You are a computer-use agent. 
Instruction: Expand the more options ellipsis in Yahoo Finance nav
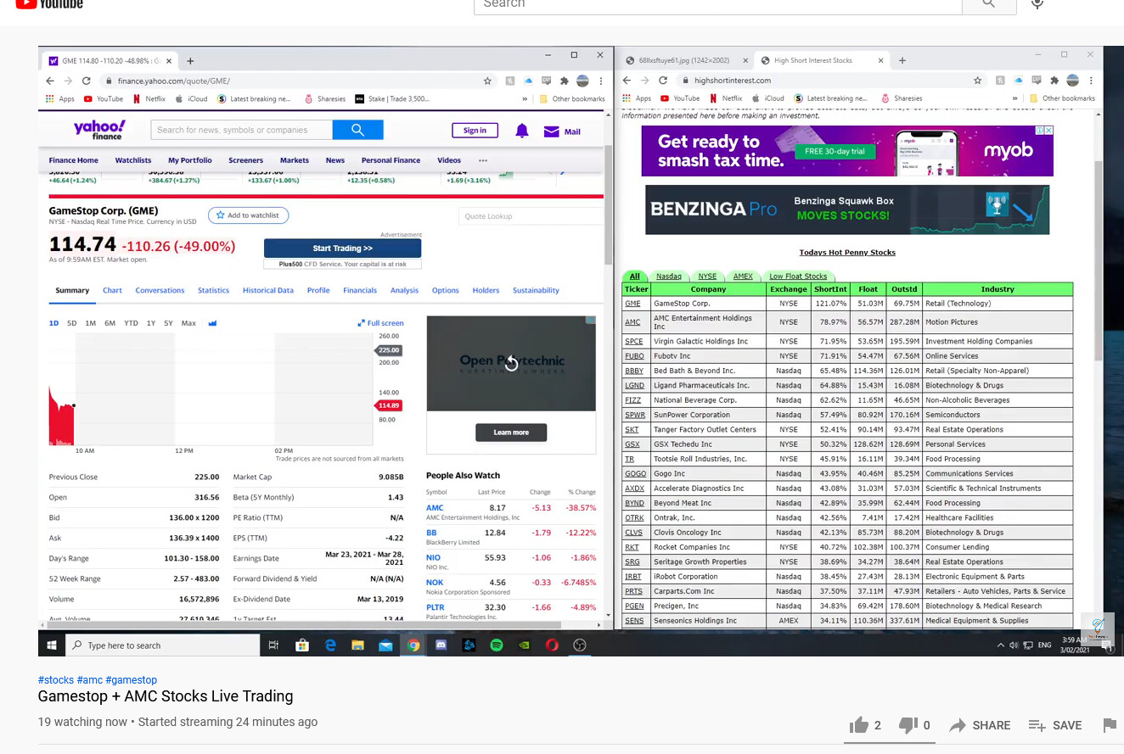click(x=483, y=160)
